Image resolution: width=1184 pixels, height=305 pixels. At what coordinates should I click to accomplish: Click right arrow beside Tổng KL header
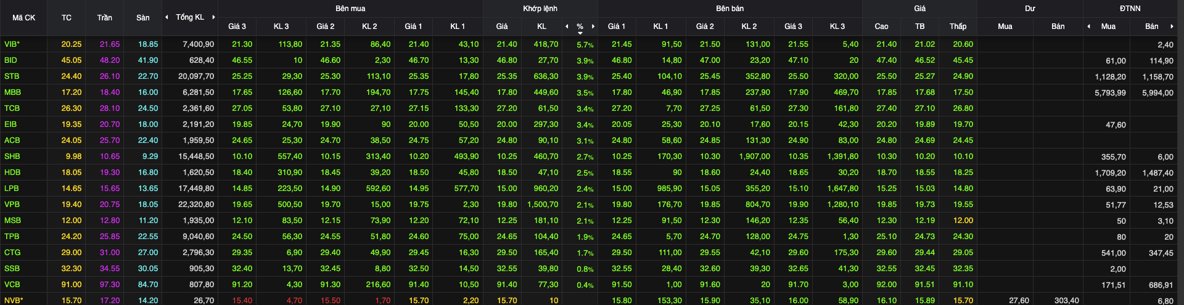pyautogui.click(x=213, y=17)
